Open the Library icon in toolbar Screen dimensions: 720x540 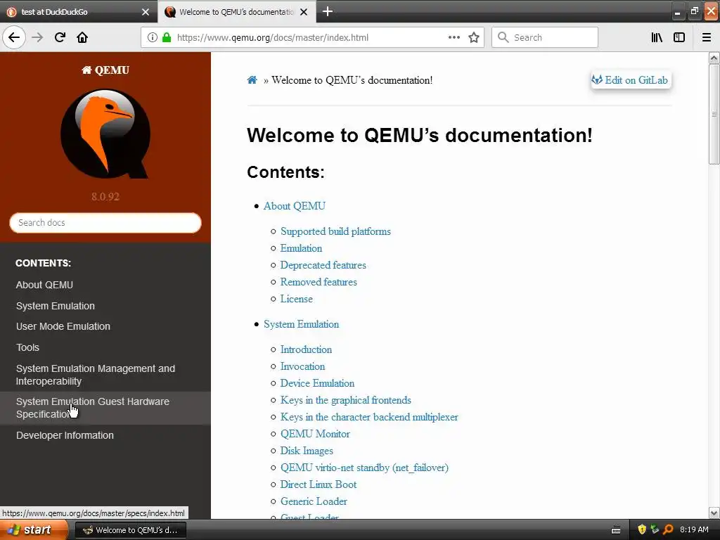pyautogui.click(x=657, y=37)
